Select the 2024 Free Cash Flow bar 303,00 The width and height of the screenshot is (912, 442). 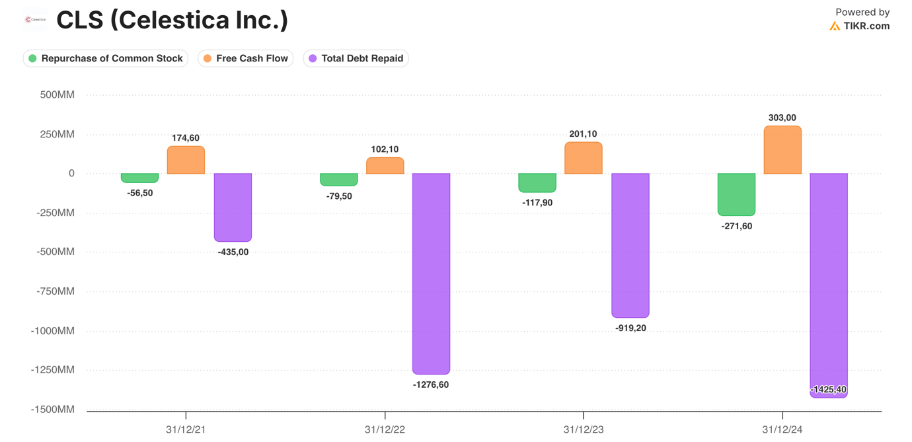(782, 150)
